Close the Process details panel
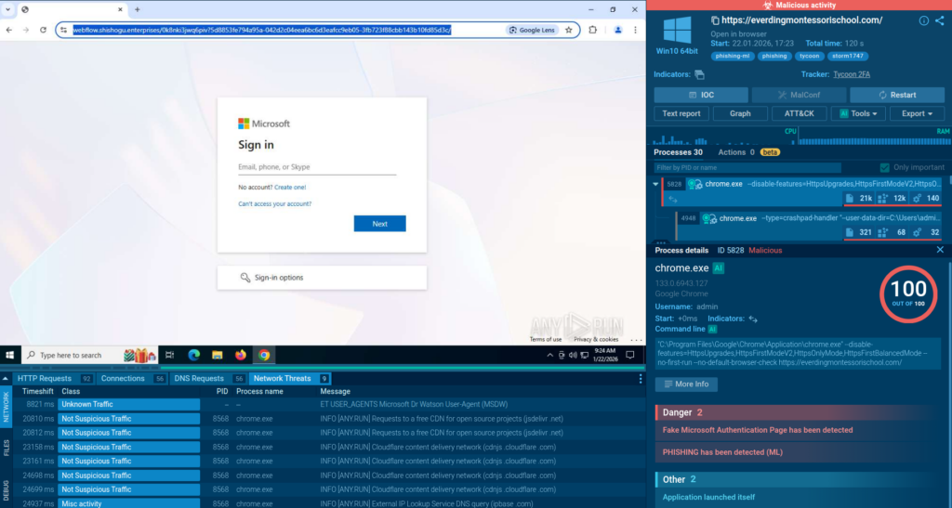Image resolution: width=952 pixels, height=508 pixels. 940,250
